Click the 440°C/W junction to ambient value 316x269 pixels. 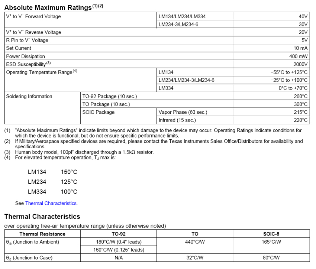coord(195,242)
